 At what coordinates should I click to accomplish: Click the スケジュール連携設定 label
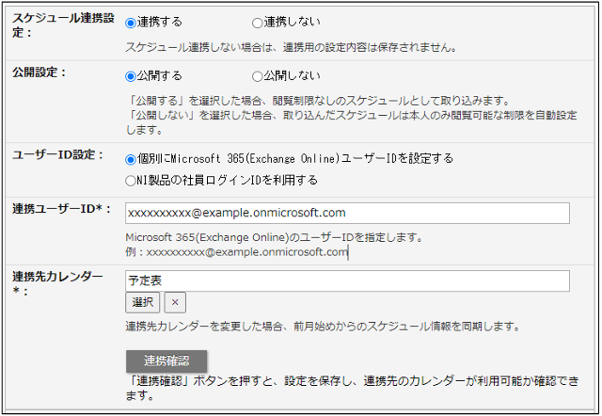click(63, 25)
